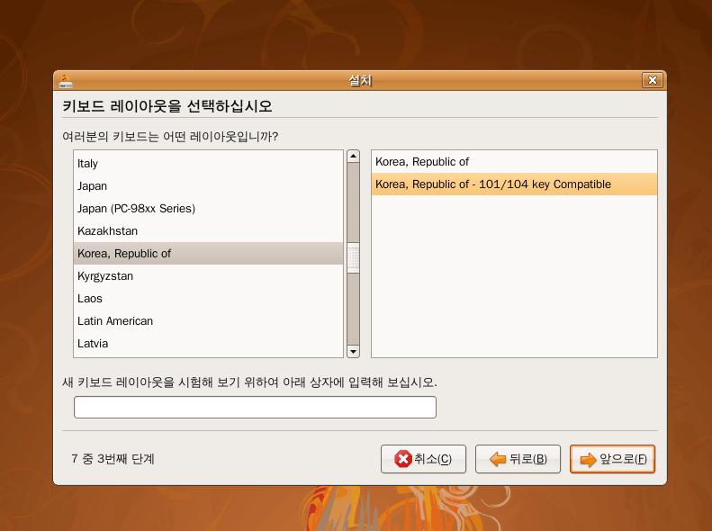The image size is (712, 531).
Task: Click the scroll down arrow of country list
Action: [353, 351]
